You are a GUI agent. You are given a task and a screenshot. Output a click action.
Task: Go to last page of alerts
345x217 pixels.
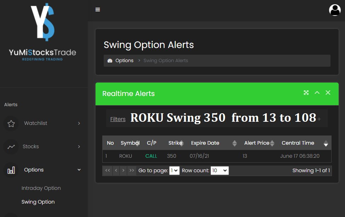[132, 170]
